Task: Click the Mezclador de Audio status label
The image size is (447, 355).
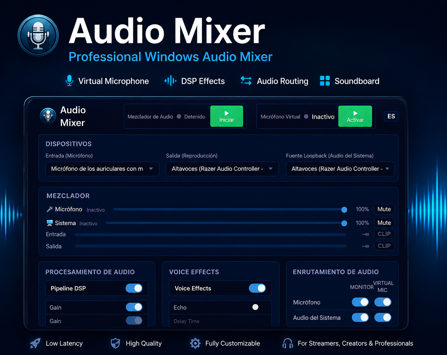Action: (x=150, y=117)
